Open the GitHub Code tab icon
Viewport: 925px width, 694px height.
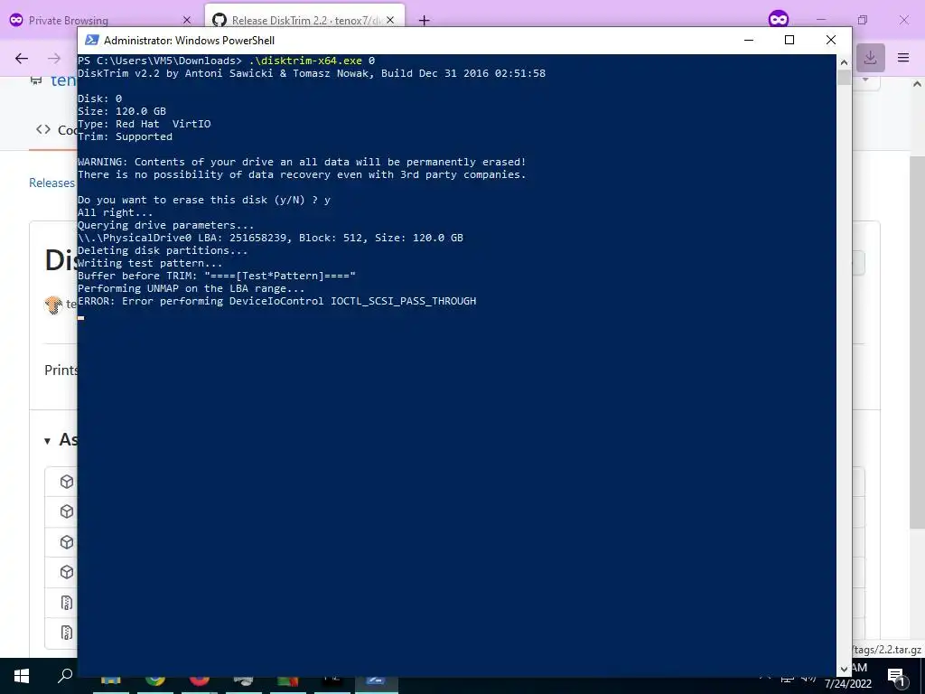(x=43, y=129)
